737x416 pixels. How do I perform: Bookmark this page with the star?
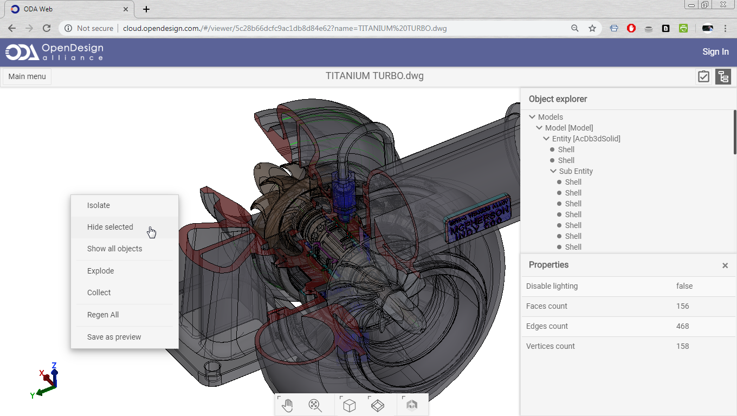click(x=592, y=28)
